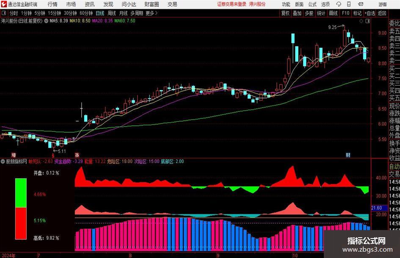Image resolution: width=400 pixels, height=258 pixels.
Task: Toggle the right info panel icon
Action: 367,21
